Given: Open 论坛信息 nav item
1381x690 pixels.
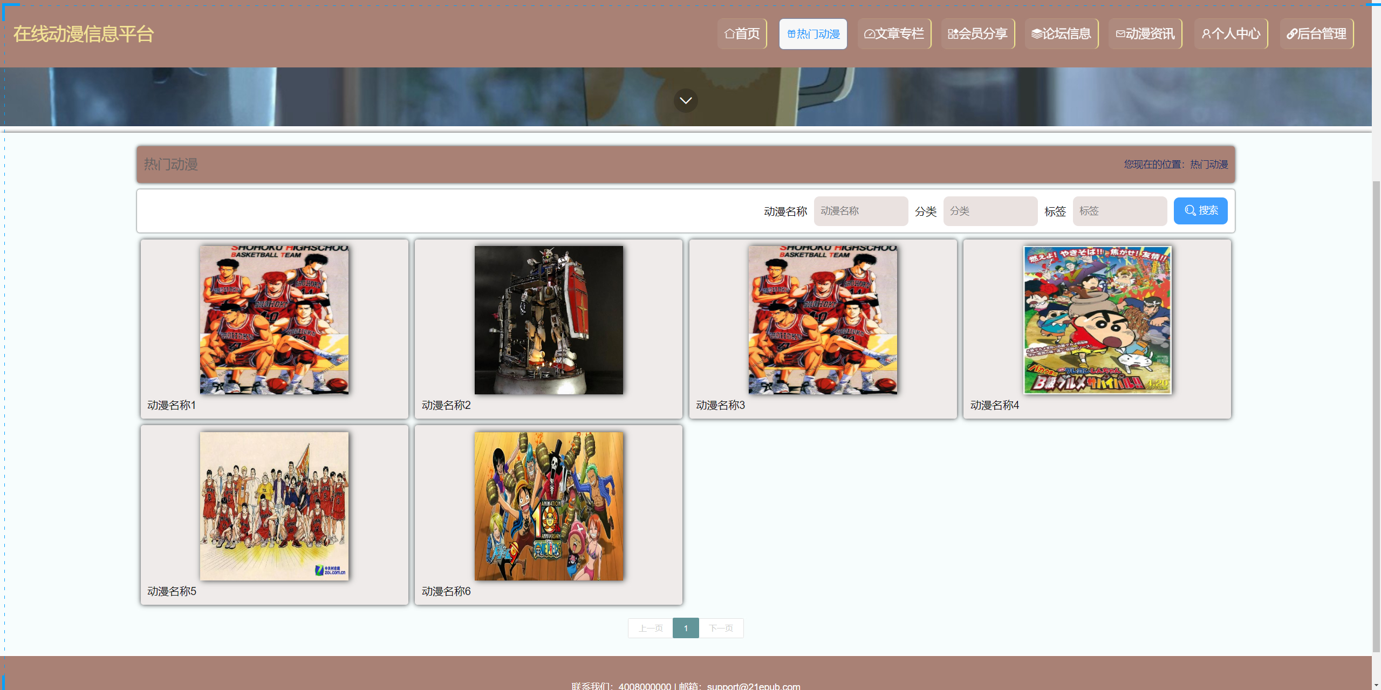Looking at the screenshot, I should (1061, 34).
